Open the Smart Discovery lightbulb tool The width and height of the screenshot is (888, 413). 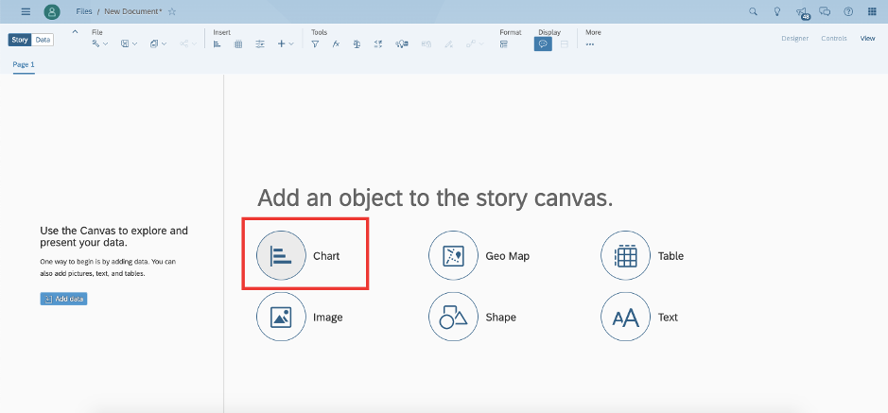(x=402, y=43)
